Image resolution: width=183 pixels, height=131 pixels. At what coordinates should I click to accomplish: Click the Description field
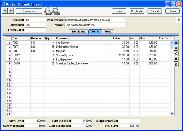point(95,20)
